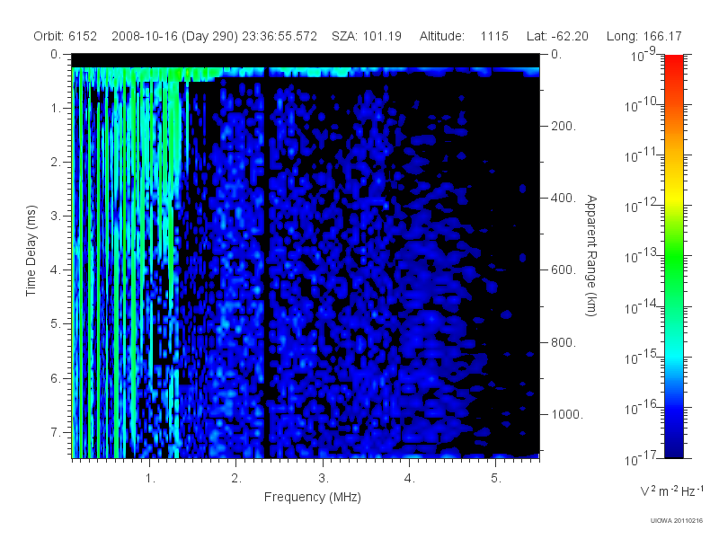719x539 pixels.
Task: Click the 'Orbit: 6152' header text
Action: coord(65,36)
